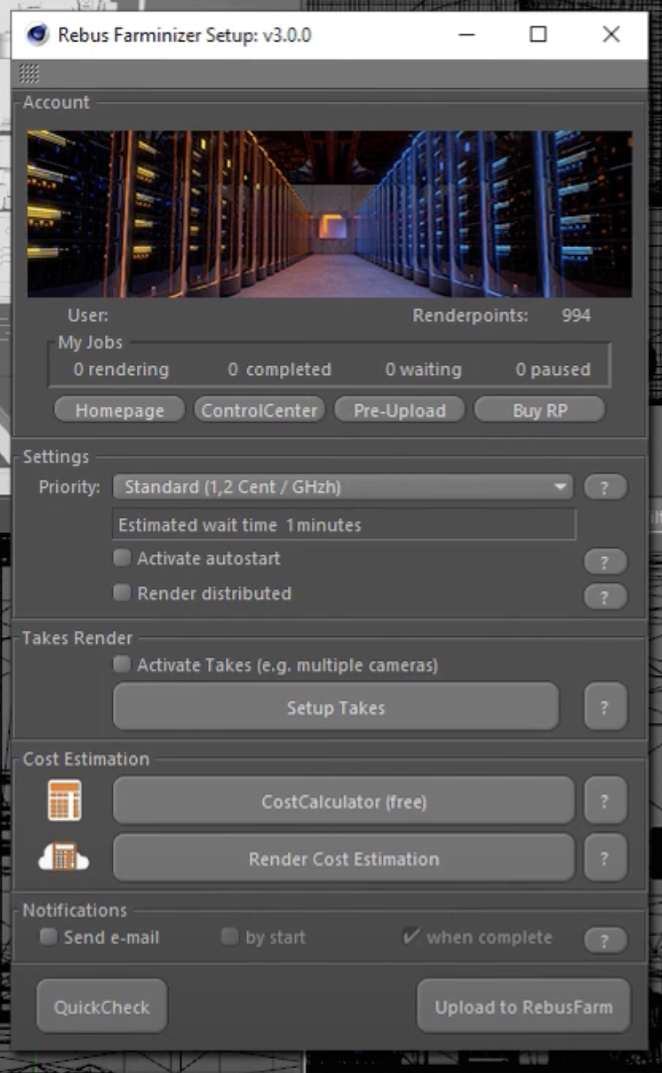This screenshot has height=1073, width=662.
Task: Toggle the when complete checkbox
Action: pos(410,937)
